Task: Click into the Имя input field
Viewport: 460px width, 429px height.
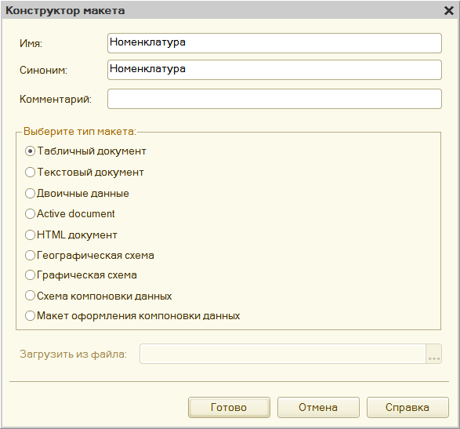Action: (x=274, y=43)
